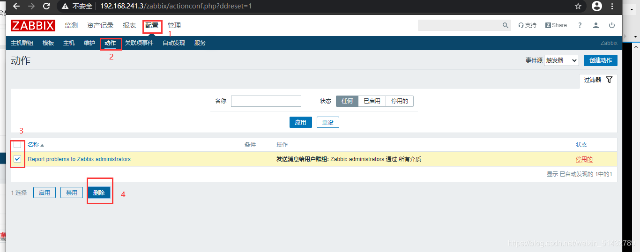The height and width of the screenshot is (252, 640).
Task: Open Report problems to Zabbix administrators
Action: click(79, 159)
